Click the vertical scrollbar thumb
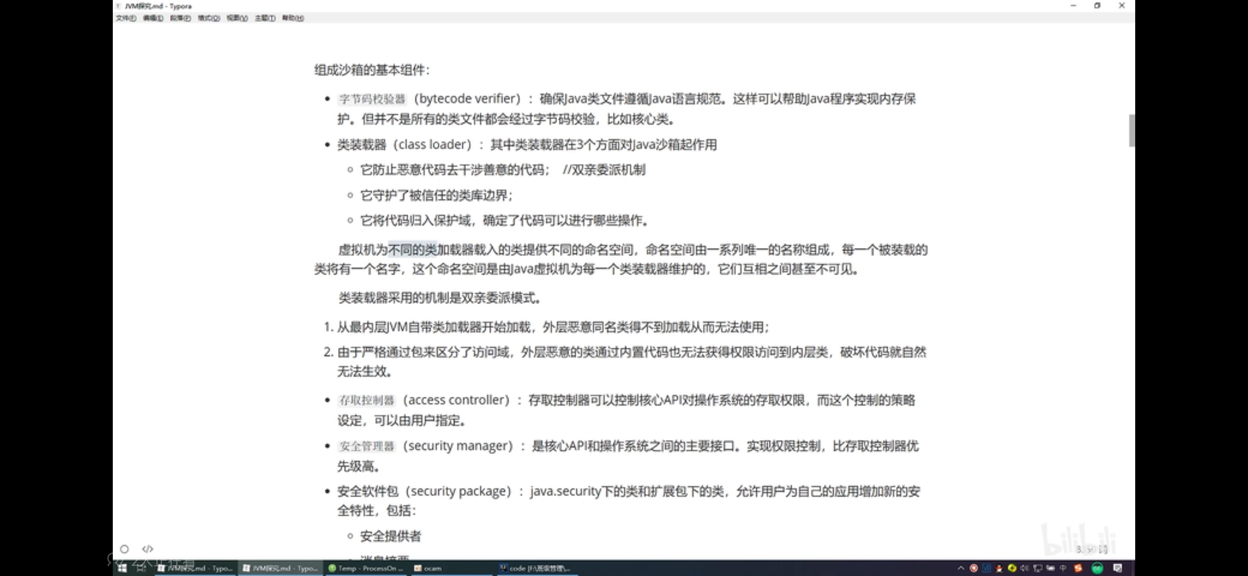Image resolution: width=1248 pixels, height=576 pixels. (x=1132, y=130)
